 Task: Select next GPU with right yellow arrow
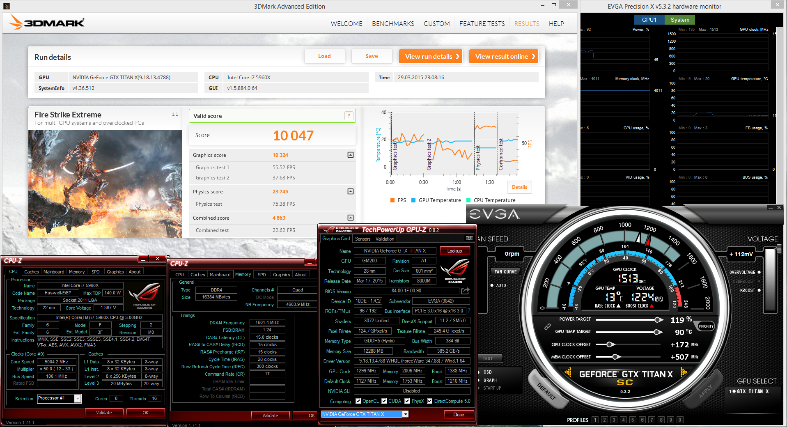[684, 372]
